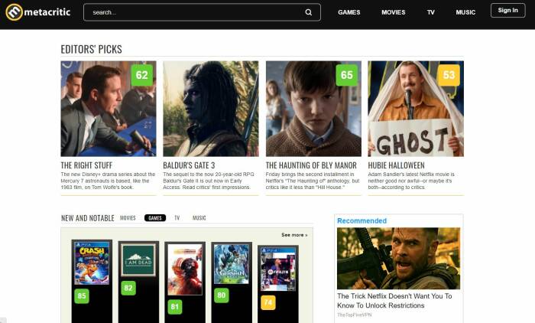This screenshot has width=535, height=323.
Task: Click the Sign In button
Action: tap(507, 10)
